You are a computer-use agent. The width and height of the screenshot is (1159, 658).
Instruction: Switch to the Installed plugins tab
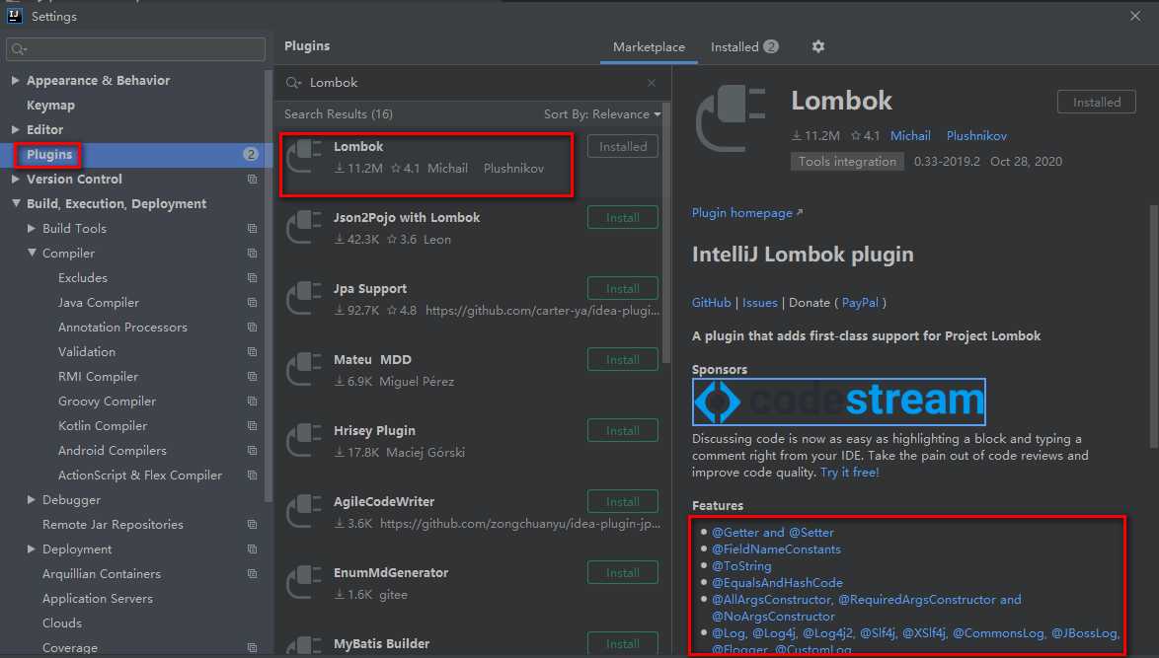click(744, 47)
